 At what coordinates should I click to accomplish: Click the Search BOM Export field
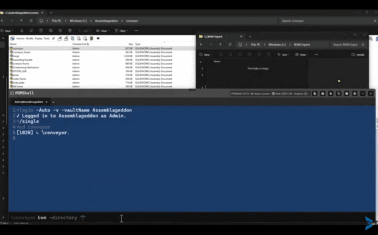pyautogui.click(x=348, y=45)
